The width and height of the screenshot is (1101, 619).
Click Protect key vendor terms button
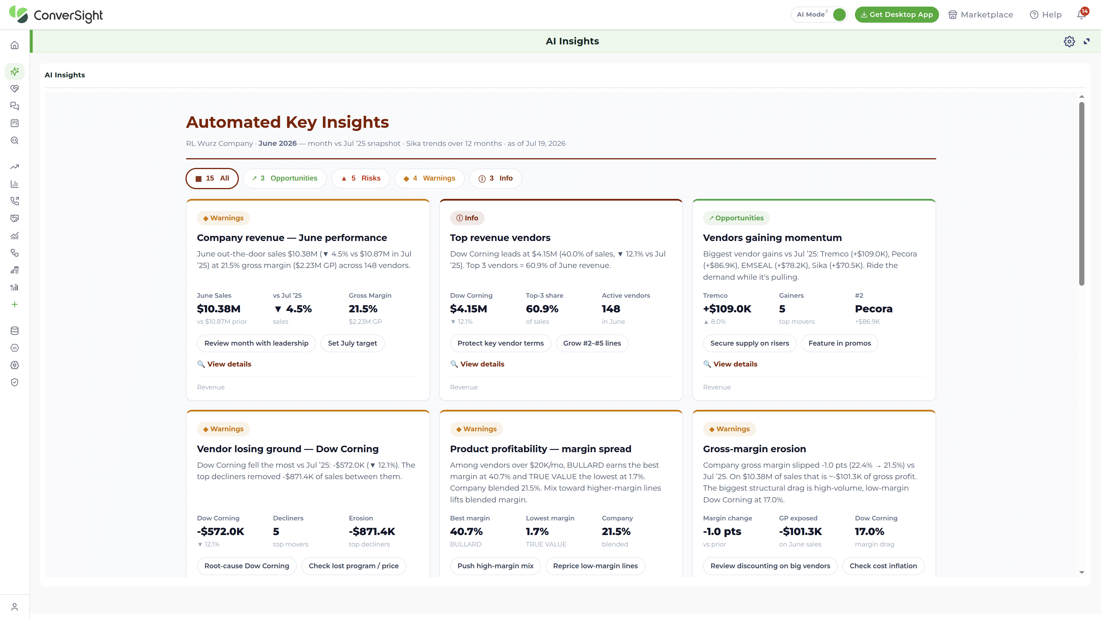tap(501, 343)
